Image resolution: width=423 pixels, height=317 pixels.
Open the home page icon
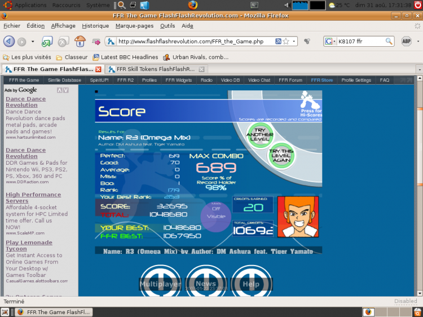(x=80, y=41)
